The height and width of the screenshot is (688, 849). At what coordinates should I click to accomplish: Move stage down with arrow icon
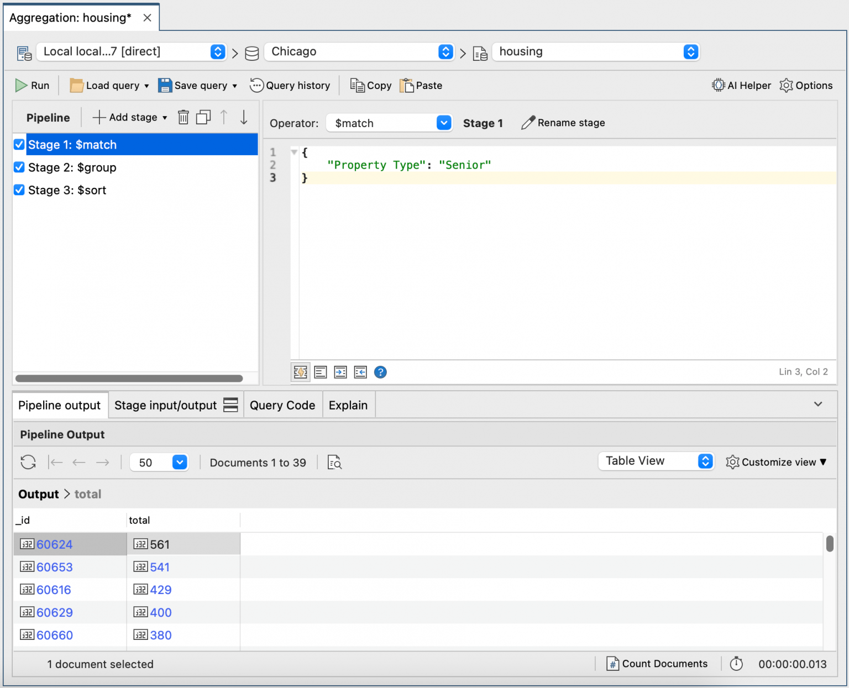(244, 117)
